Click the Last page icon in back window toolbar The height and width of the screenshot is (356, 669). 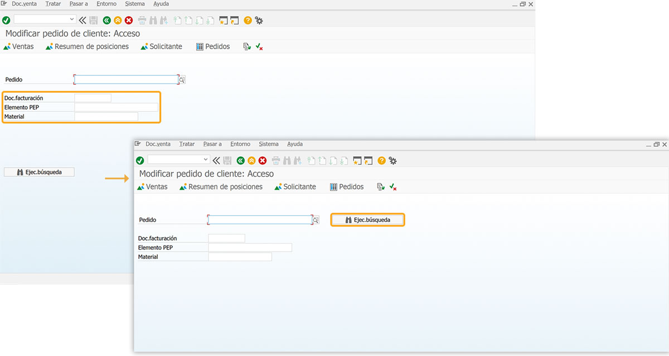[x=210, y=20]
